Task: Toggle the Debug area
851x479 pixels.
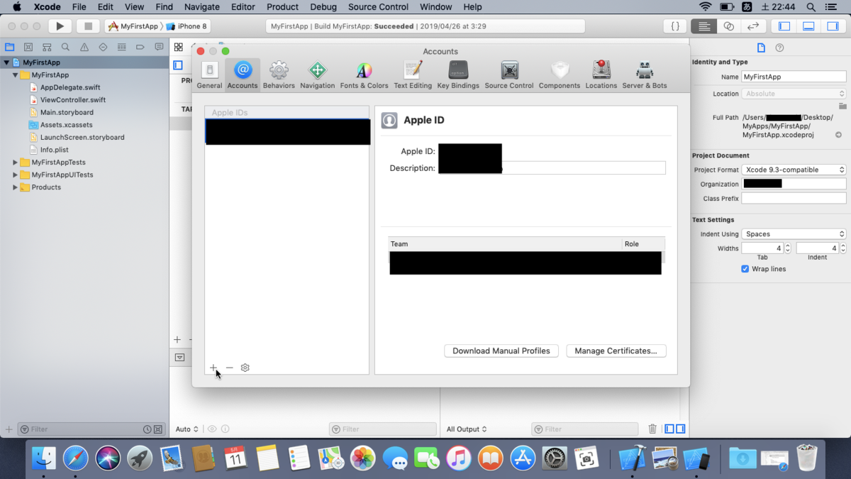Action: [x=808, y=26]
